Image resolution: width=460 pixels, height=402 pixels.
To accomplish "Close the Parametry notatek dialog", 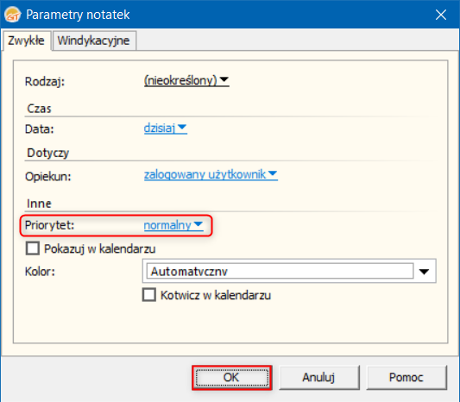I will (441, 15).
